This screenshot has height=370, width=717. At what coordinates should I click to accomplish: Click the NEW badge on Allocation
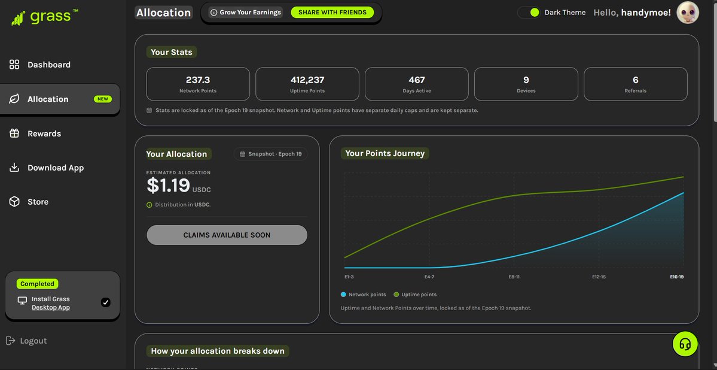point(102,99)
